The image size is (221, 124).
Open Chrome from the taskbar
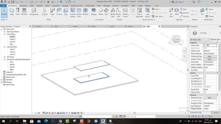tap(60, 121)
